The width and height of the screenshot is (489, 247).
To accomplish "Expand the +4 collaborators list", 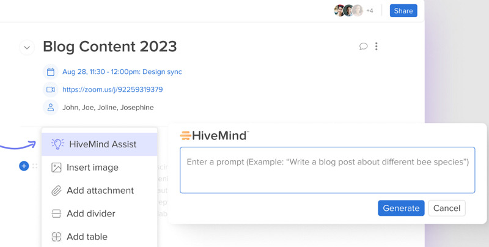I will point(370,10).
